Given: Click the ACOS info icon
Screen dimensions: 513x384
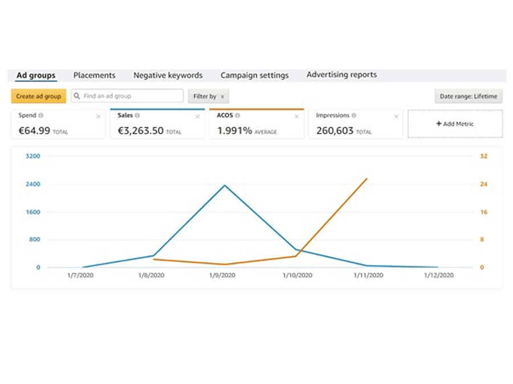Looking at the screenshot, I should pyautogui.click(x=238, y=115).
